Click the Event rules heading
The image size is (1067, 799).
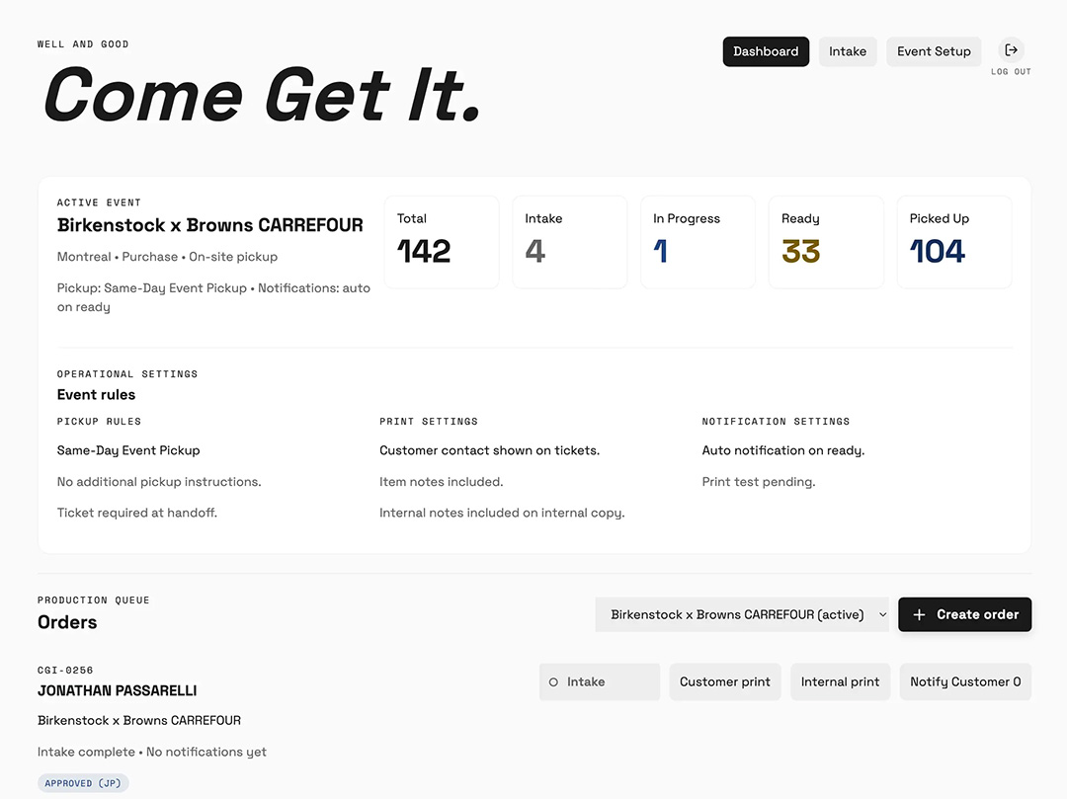[96, 395]
